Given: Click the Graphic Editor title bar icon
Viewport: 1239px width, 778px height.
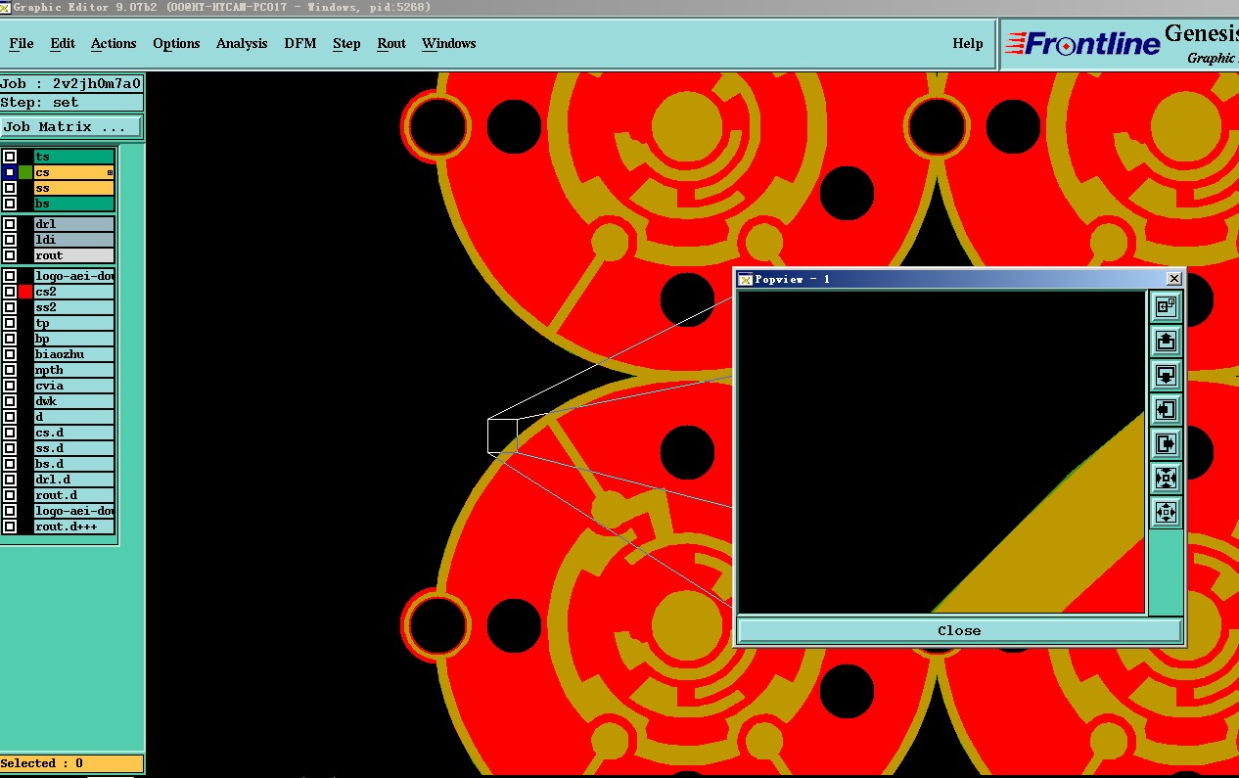Looking at the screenshot, I should pyautogui.click(x=6, y=7).
